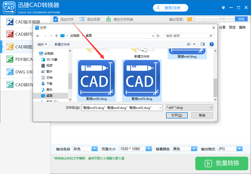Close the Open dialog
Image resolution: width=251 pixels, height=174 pixels.
[213, 28]
